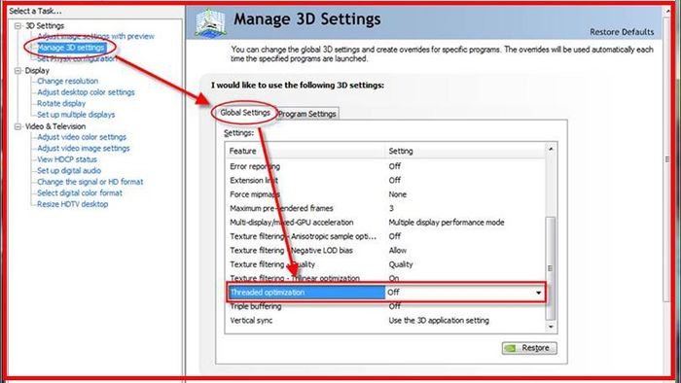Click the settings list scroll-up arrow
The height and width of the screenshot is (383, 681).
(x=551, y=149)
